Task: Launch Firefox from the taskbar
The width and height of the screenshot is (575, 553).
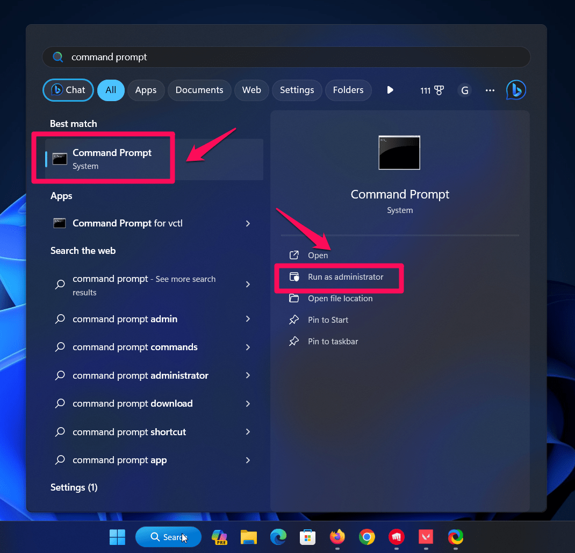Action: pyautogui.click(x=337, y=537)
